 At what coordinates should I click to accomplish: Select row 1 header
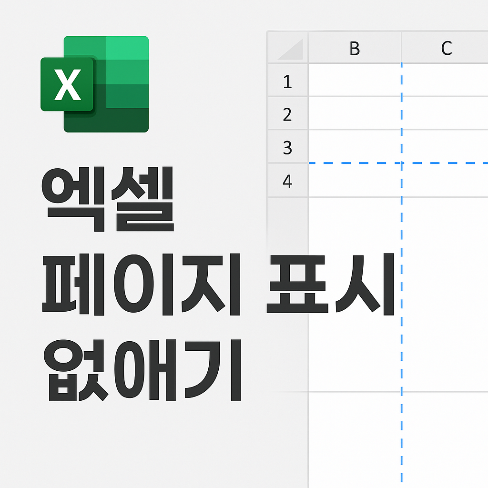pos(288,80)
